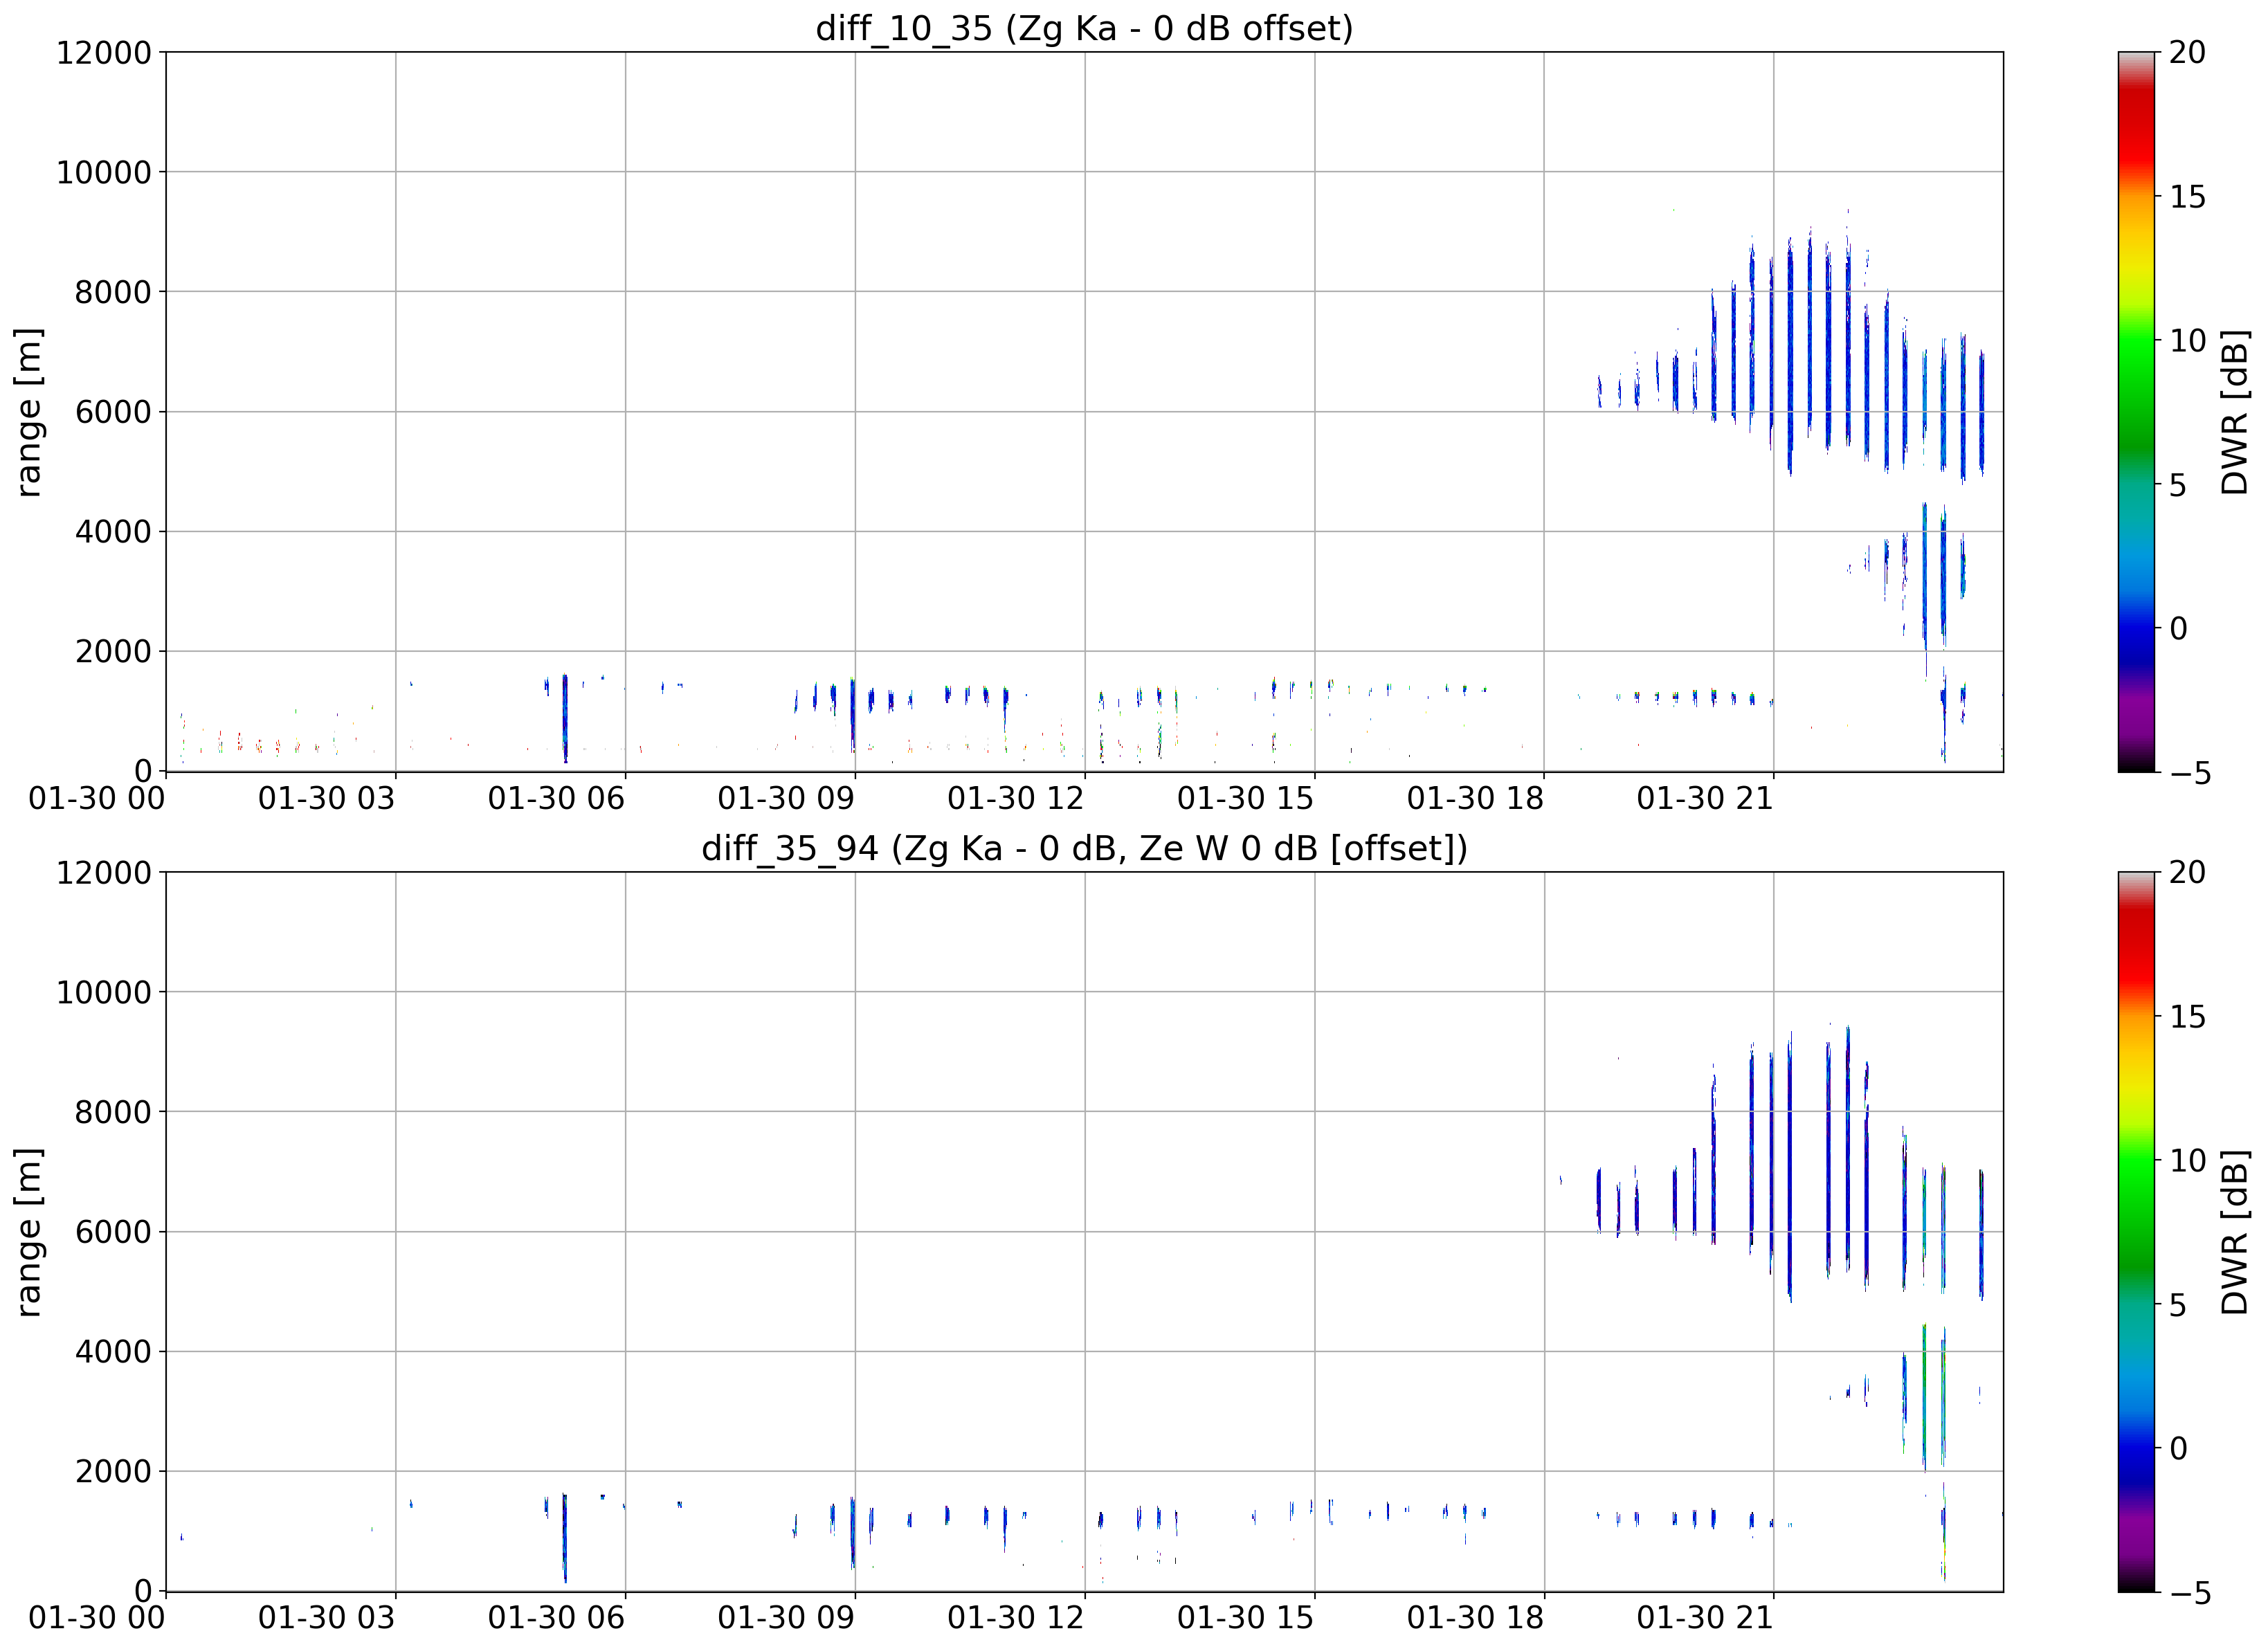Click the "DWR [dB]" colorbar label beside the diff_10_35 plot
This screenshot has height=1649, width=2268.
(x=2234, y=411)
